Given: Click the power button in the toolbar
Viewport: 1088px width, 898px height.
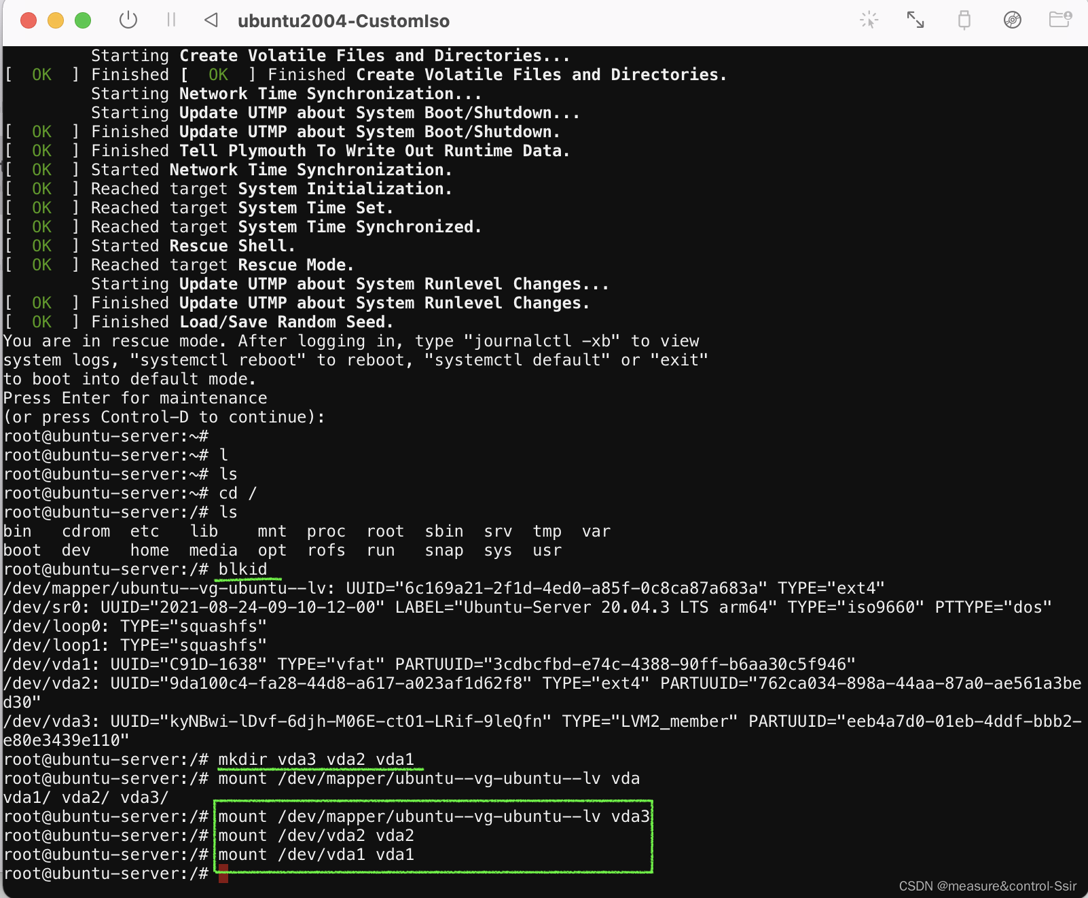Looking at the screenshot, I should [x=129, y=20].
